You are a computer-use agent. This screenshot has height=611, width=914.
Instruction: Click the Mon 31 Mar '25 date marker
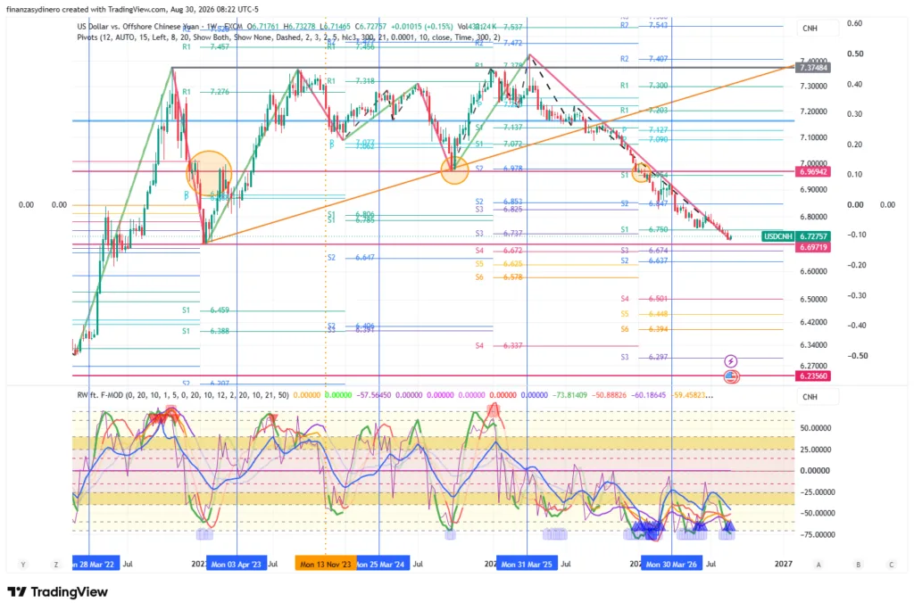click(527, 564)
